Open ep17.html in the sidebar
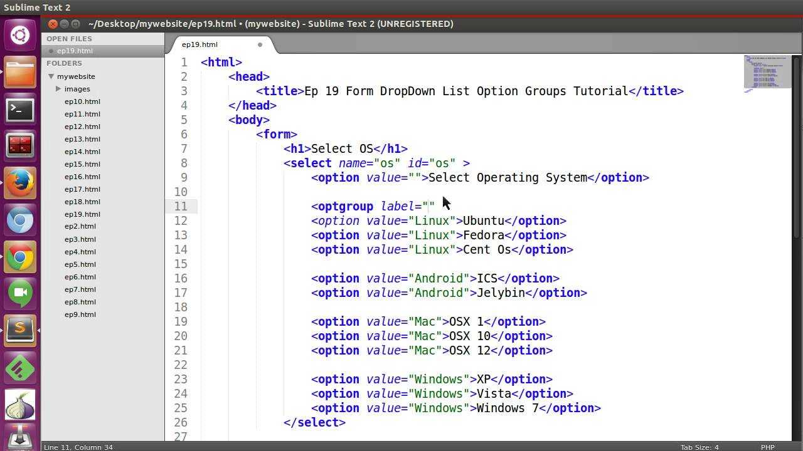Screen dimensions: 803x451 [82, 189]
